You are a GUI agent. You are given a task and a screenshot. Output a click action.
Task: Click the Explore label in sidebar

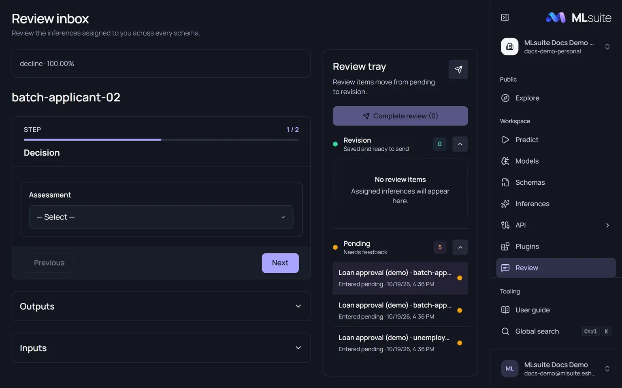point(527,98)
